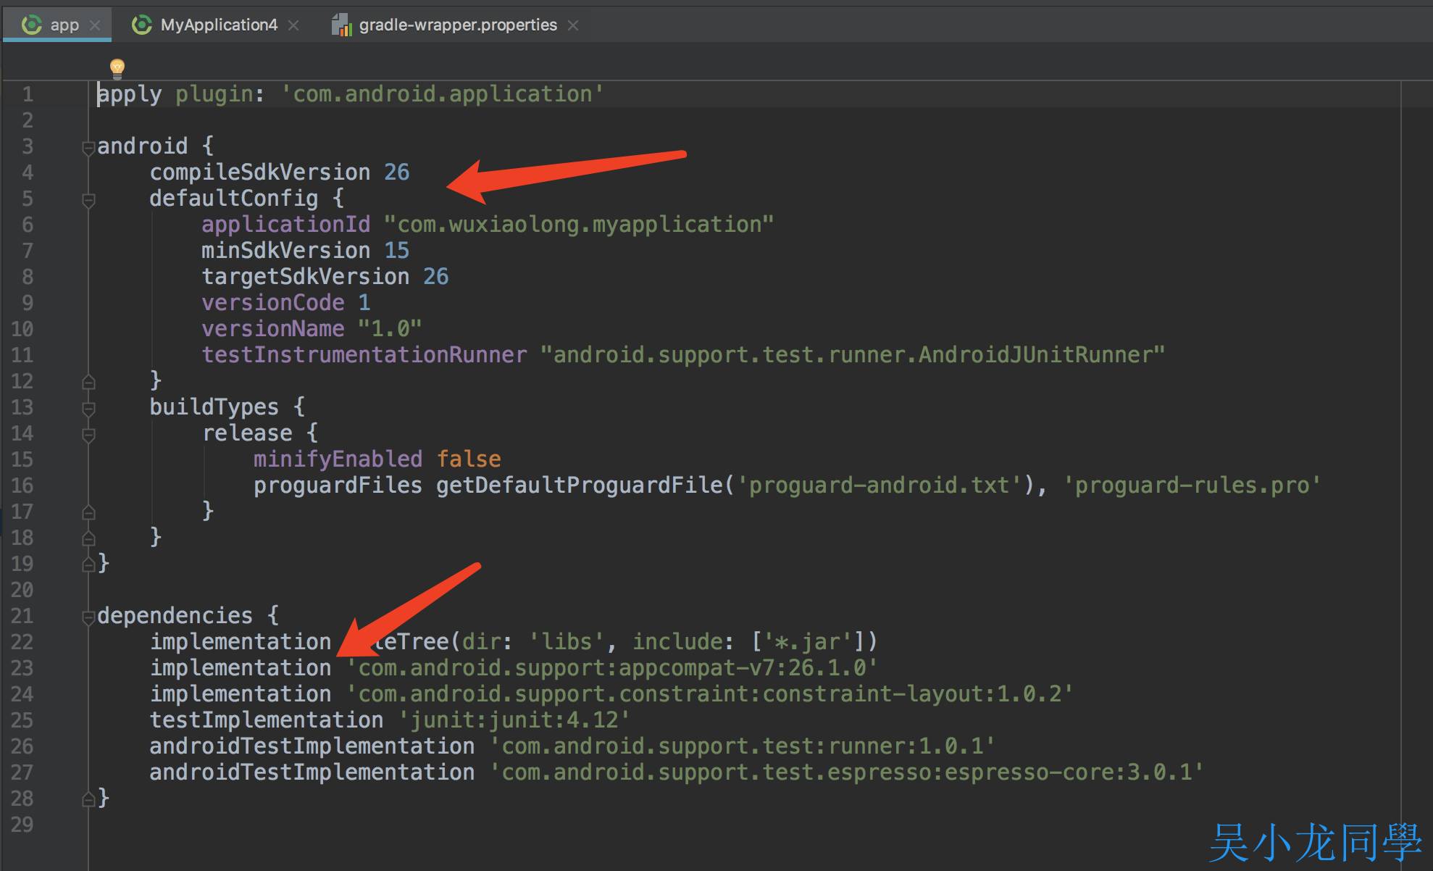
Task: Click the yellow lightbulb intention icon
Action: point(117,68)
